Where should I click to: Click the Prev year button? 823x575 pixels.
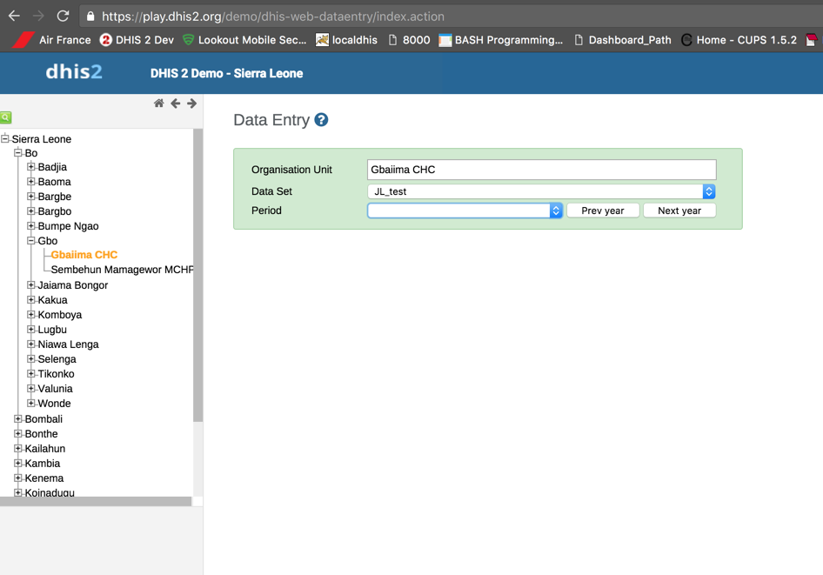[x=603, y=211]
